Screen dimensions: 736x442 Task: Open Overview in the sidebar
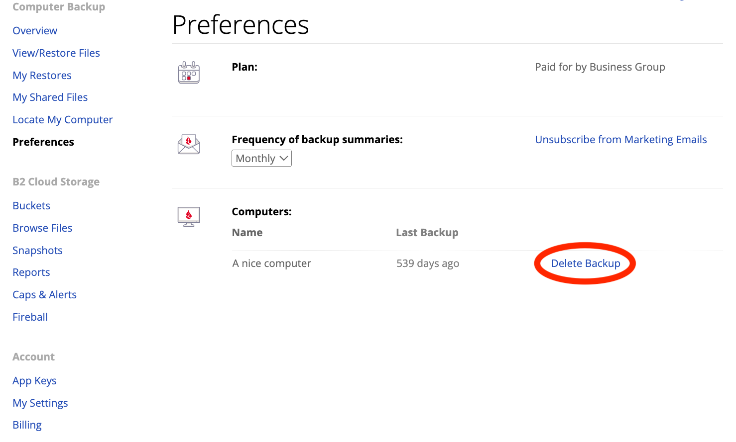[x=35, y=31]
